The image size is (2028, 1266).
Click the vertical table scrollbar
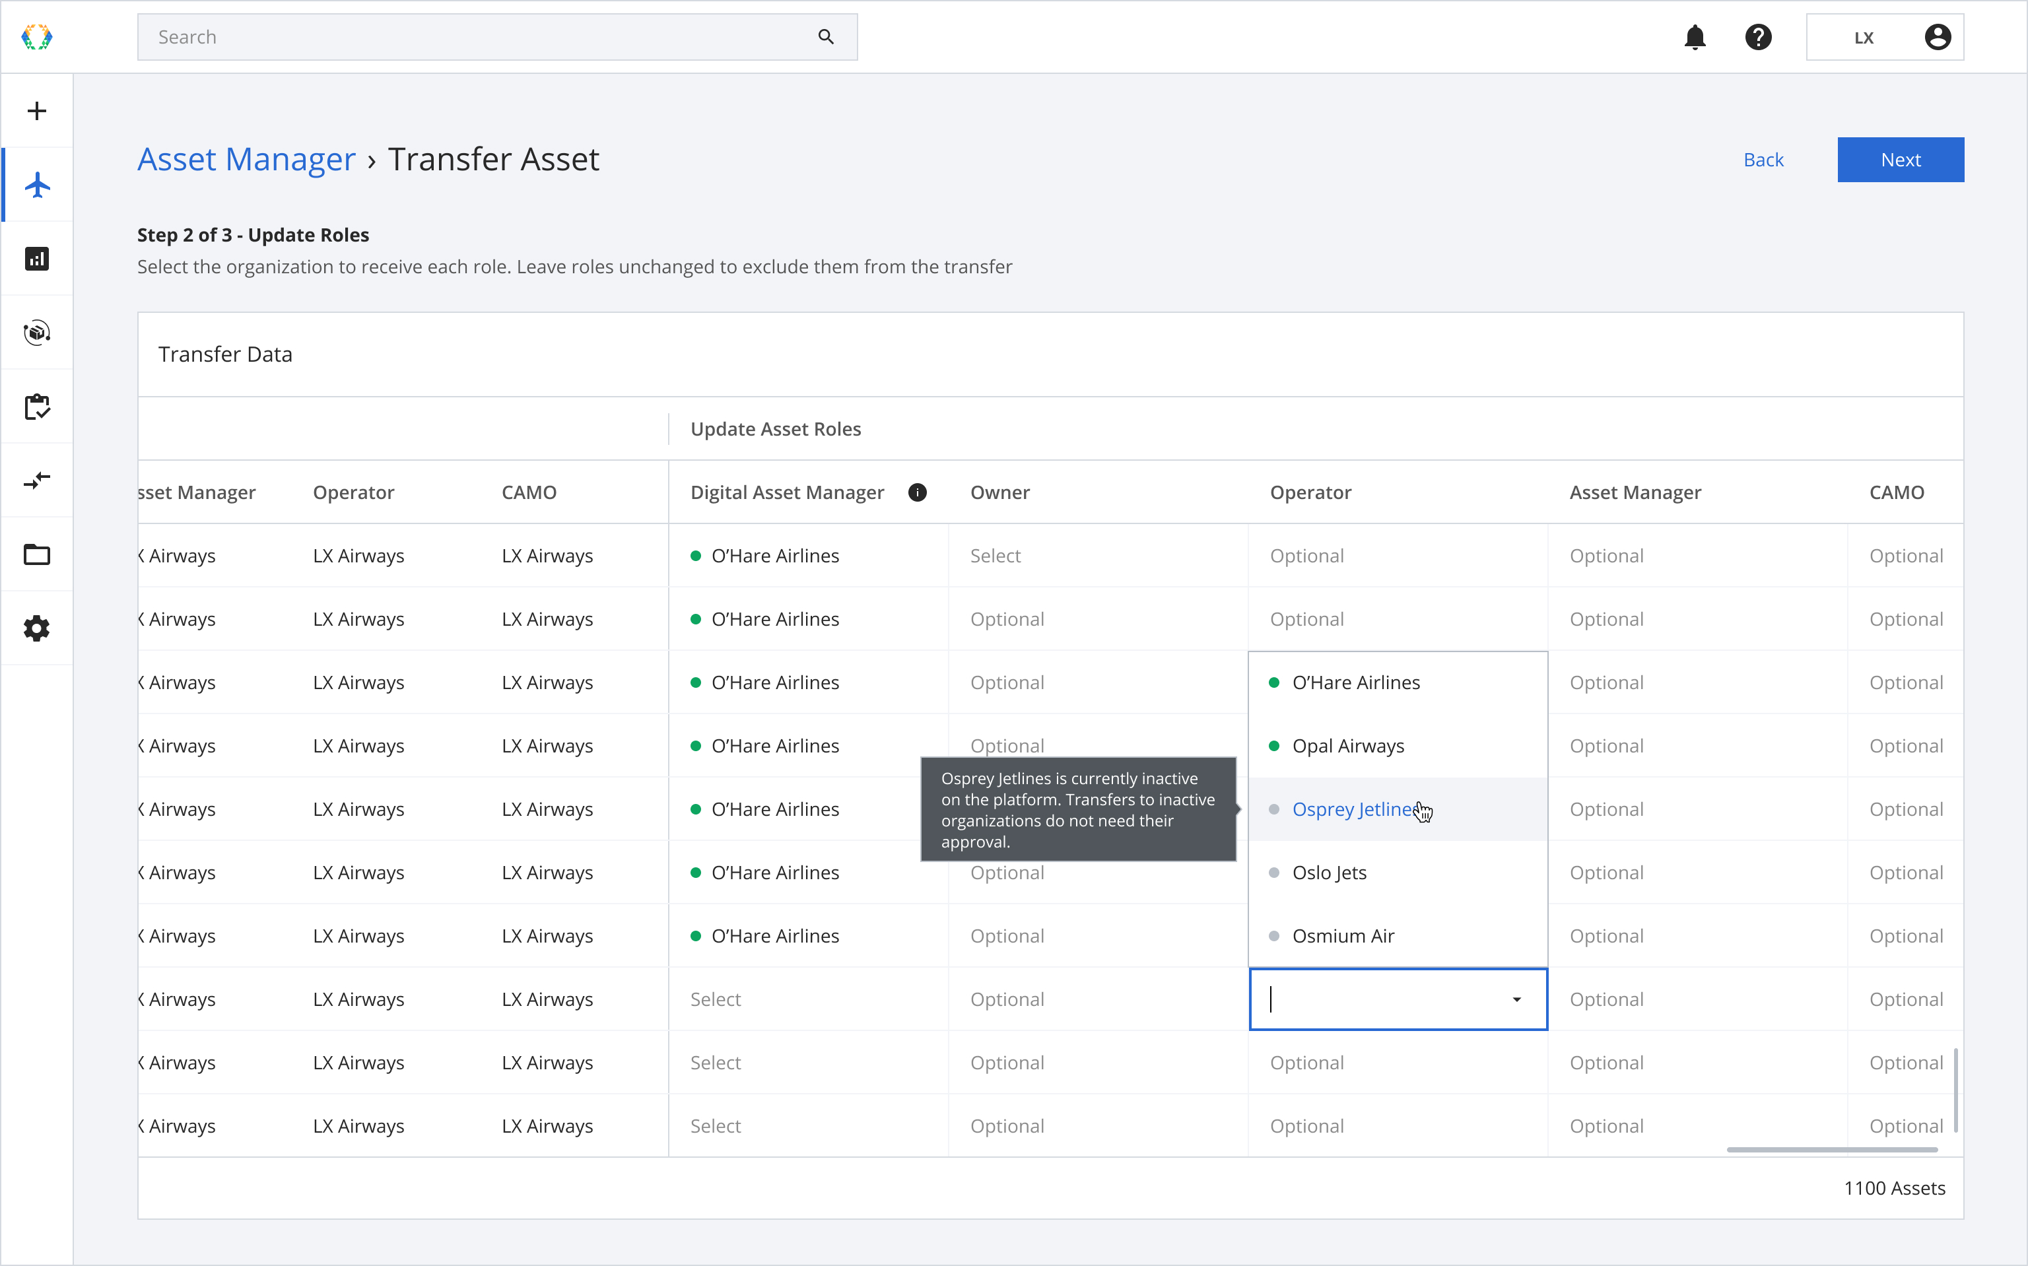pos(1956,1089)
